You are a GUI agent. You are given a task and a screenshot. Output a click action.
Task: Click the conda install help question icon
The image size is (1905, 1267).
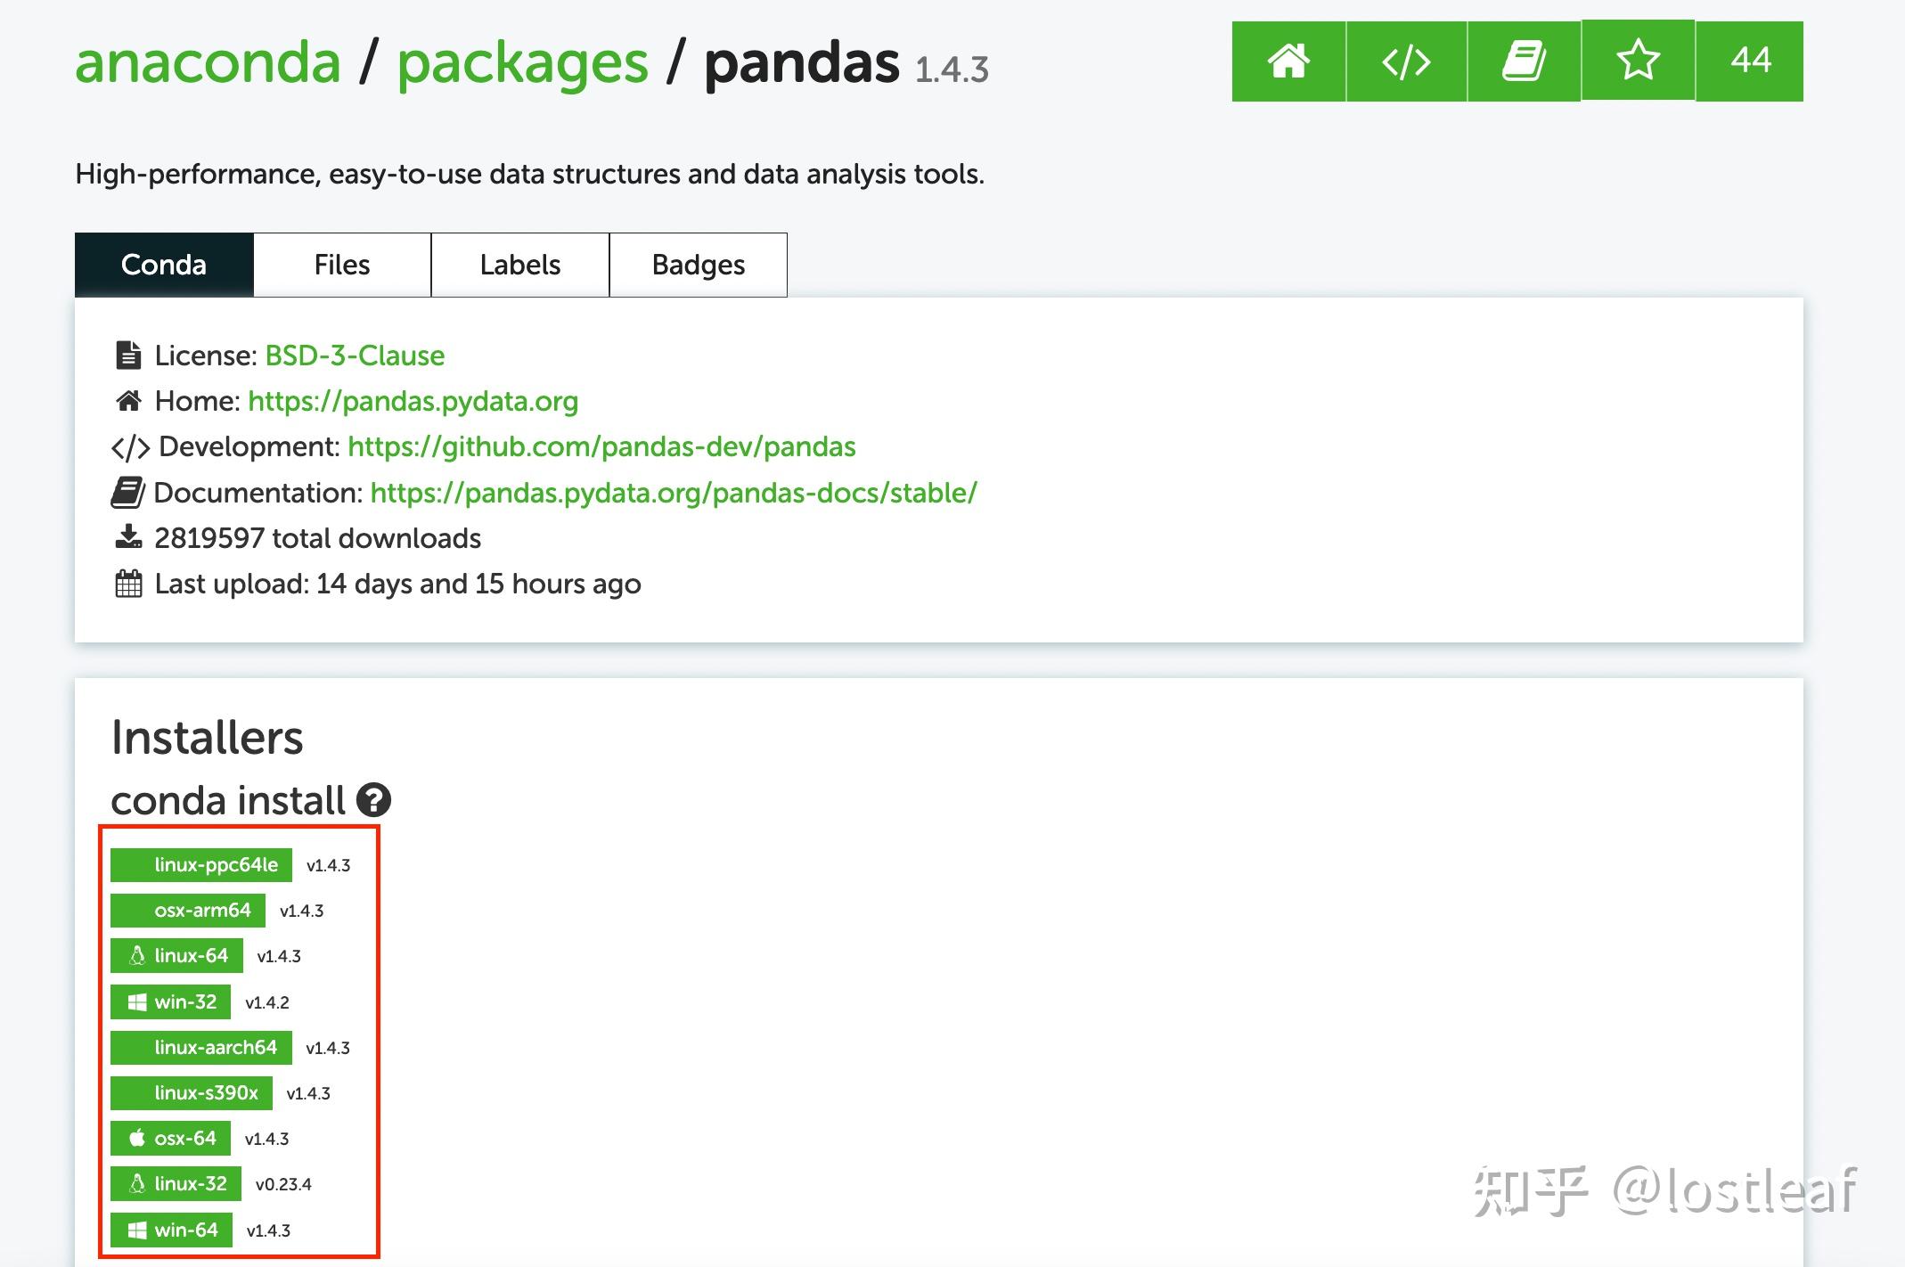pyautogui.click(x=373, y=800)
